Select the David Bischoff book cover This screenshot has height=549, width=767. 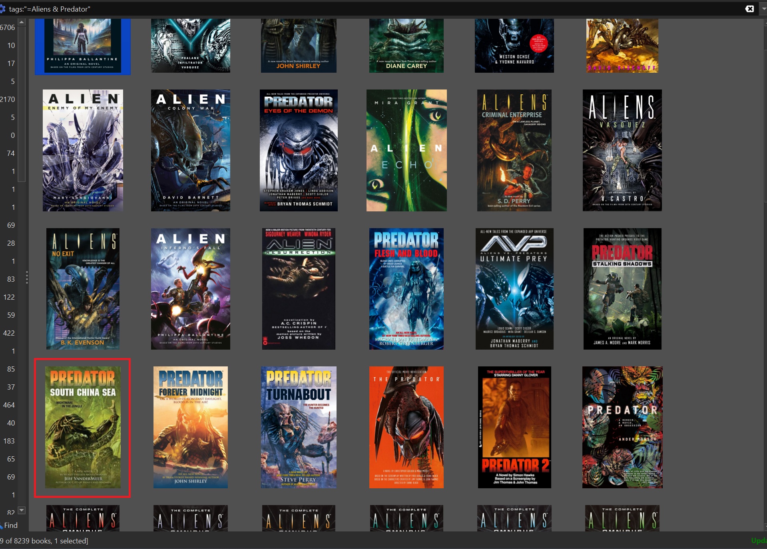[622, 46]
